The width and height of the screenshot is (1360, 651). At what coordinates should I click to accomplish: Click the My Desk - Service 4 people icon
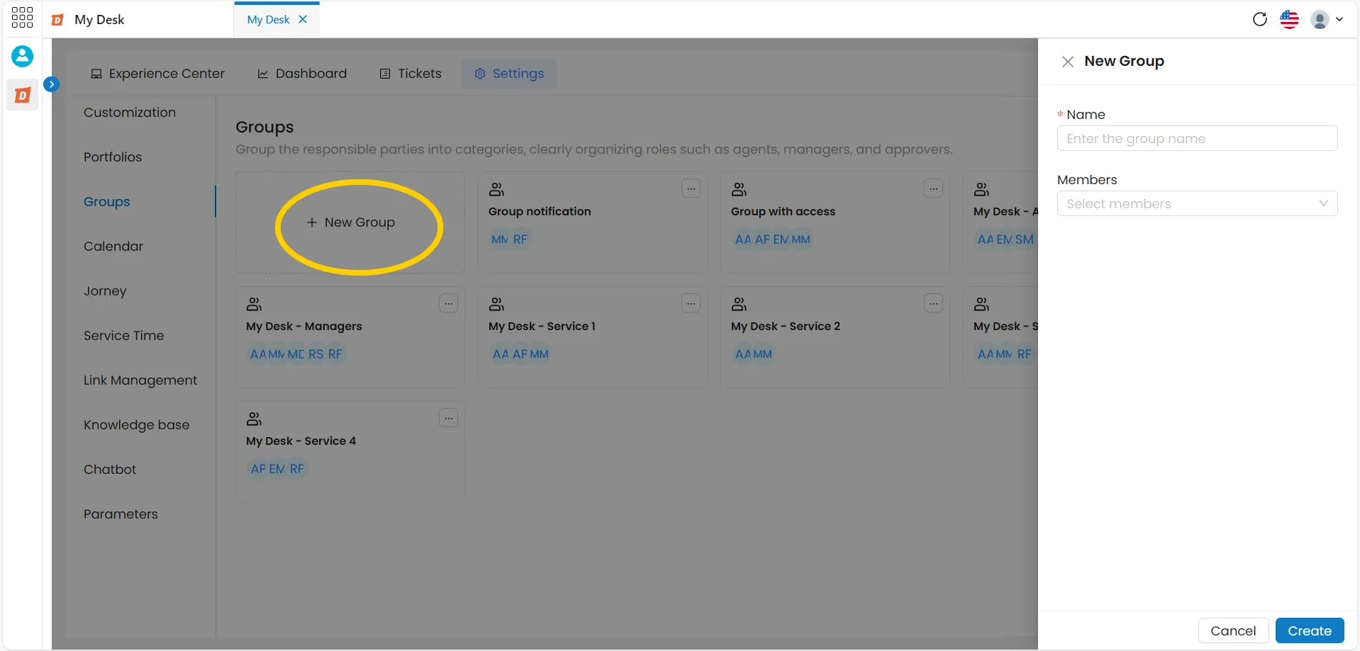(254, 419)
